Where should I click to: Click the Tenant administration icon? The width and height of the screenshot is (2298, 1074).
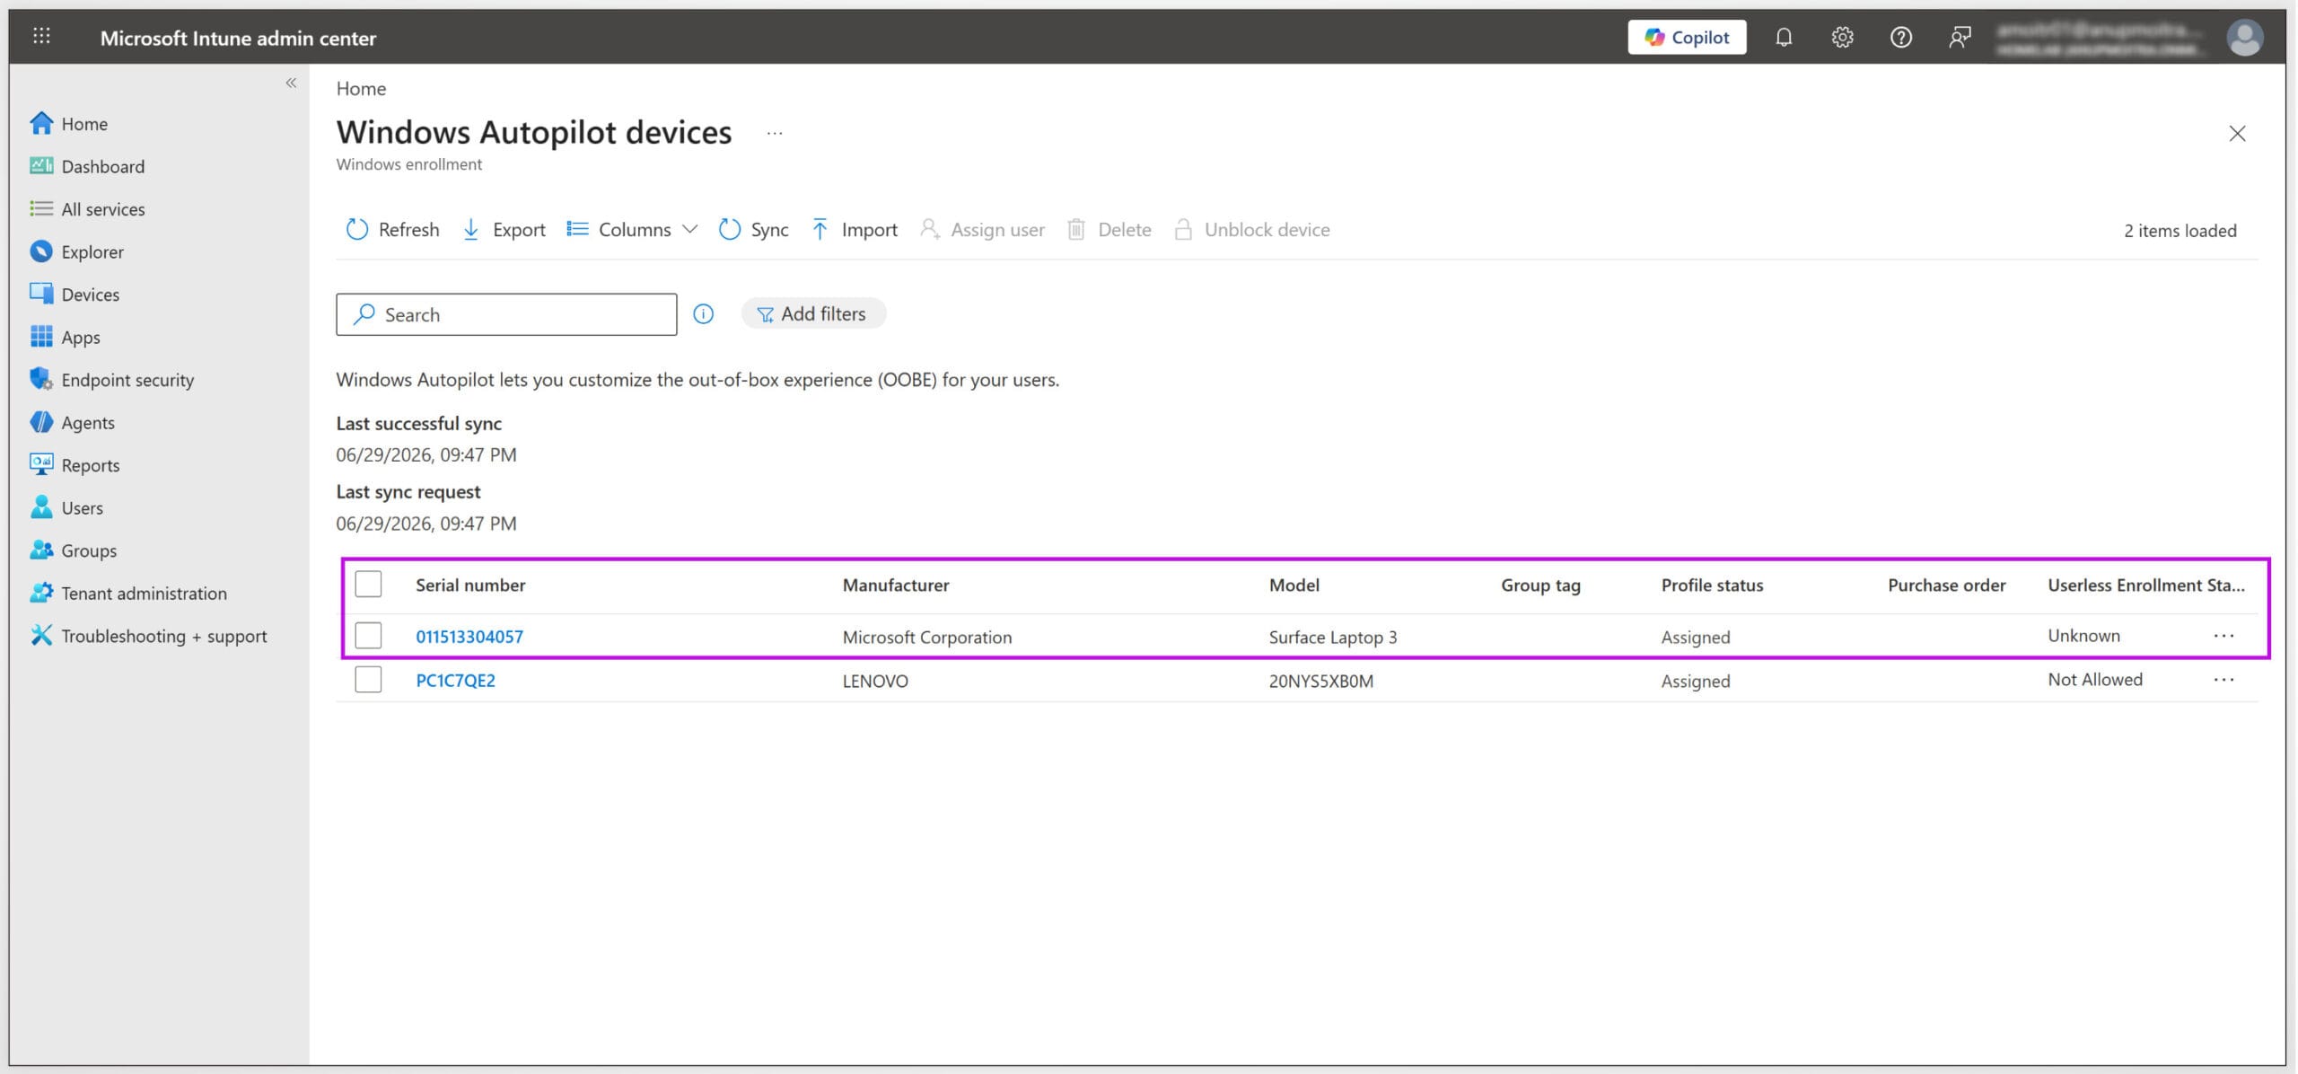click(x=41, y=593)
